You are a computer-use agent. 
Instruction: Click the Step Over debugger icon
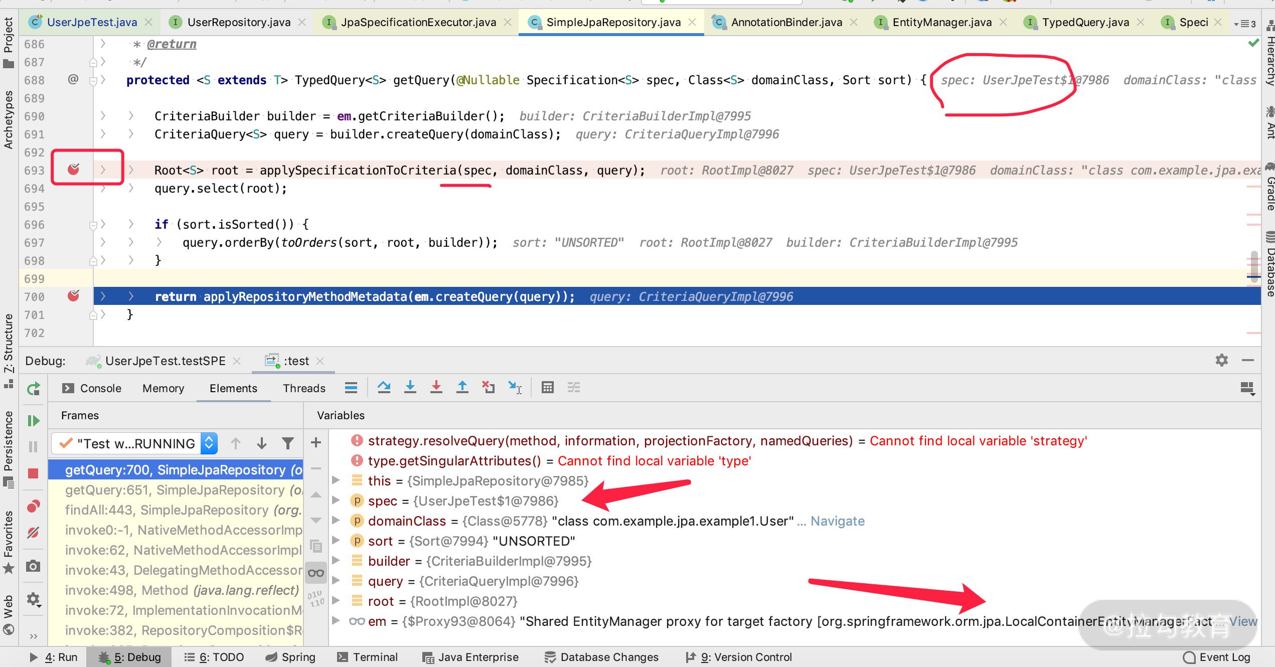coord(384,387)
